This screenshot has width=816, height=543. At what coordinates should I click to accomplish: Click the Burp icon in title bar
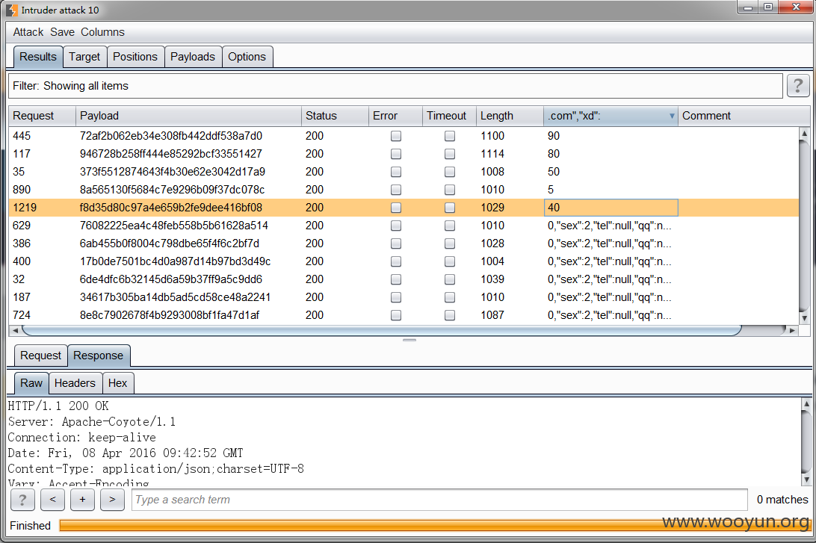tap(11, 10)
